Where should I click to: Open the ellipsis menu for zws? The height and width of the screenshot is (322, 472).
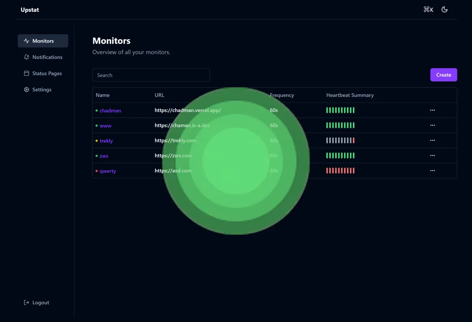[x=432, y=156]
